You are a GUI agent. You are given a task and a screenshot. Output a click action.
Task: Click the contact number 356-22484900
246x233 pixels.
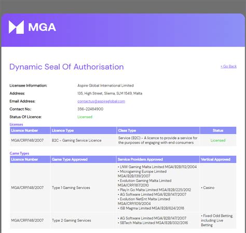pos(90,109)
